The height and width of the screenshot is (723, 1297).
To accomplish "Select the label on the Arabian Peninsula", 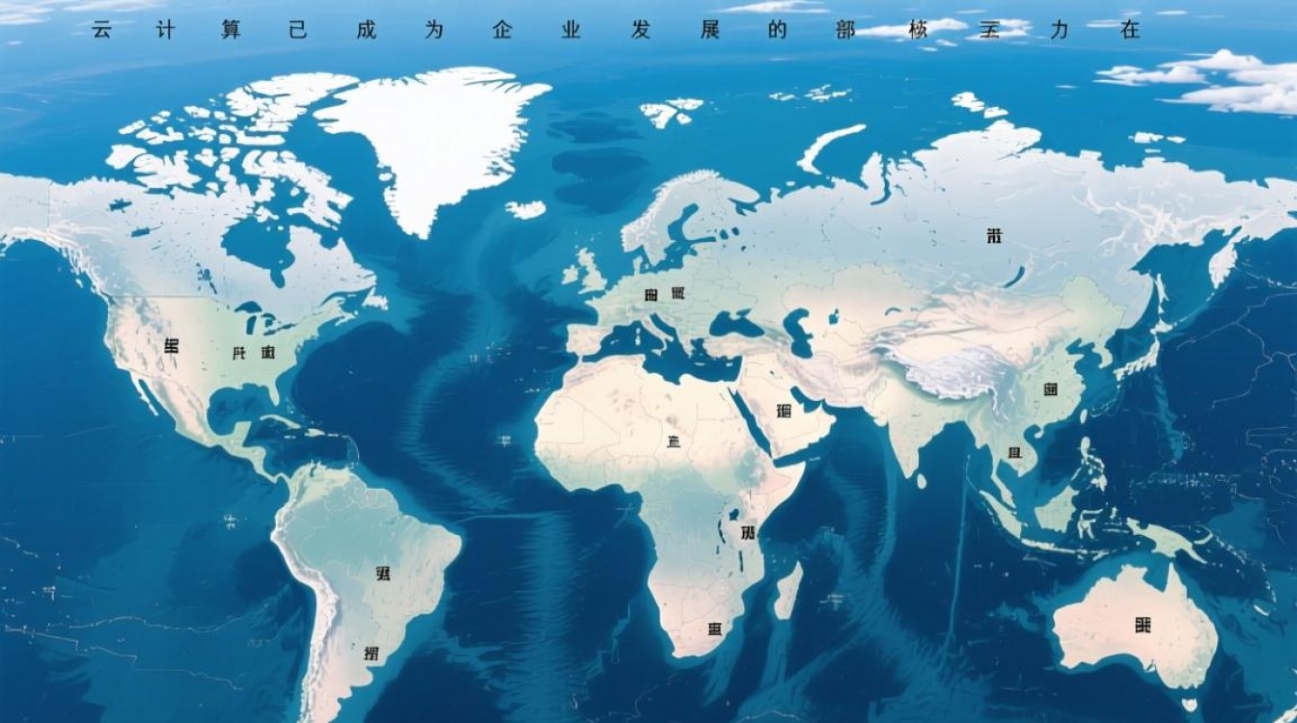I will [x=784, y=411].
